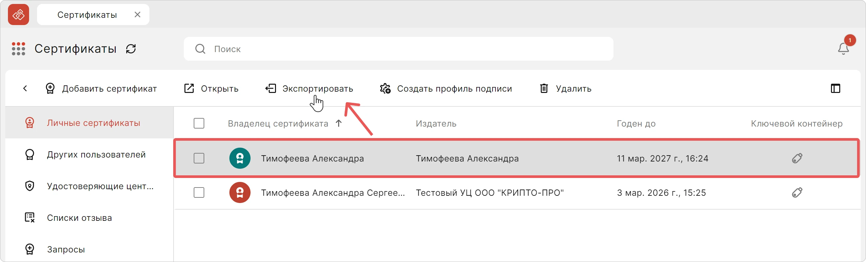This screenshot has width=866, height=262.
Task: Click the 3 мар. 2026 г., 15:25 date
Action: click(x=661, y=193)
